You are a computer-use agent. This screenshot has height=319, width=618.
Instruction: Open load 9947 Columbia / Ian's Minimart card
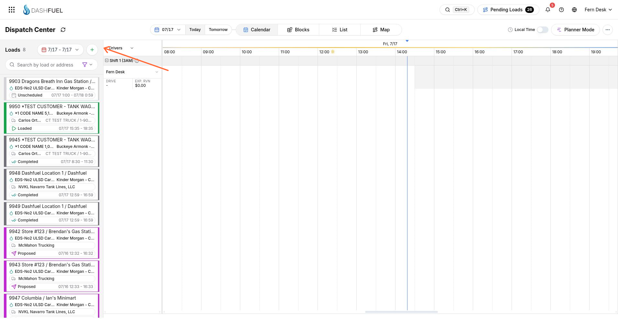pos(52,306)
